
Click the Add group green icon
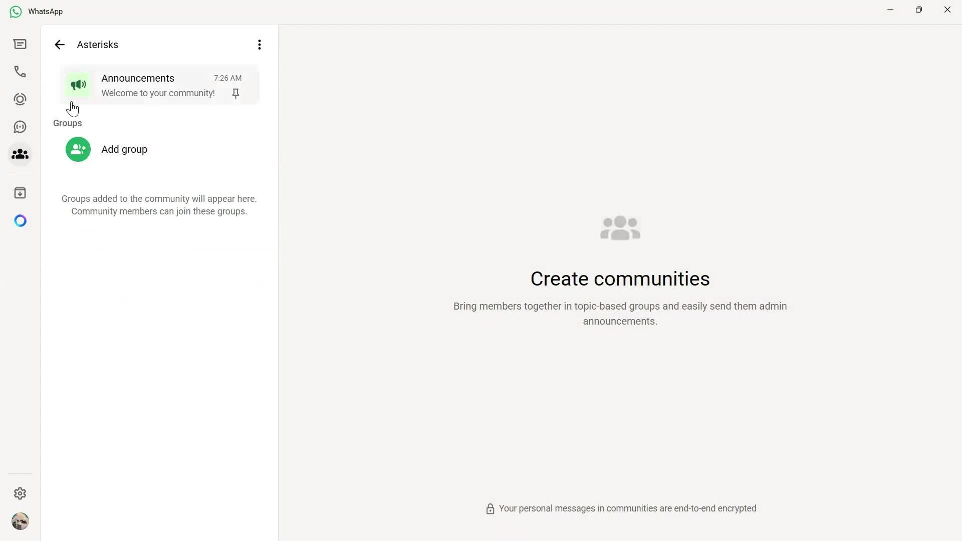pyautogui.click(x=78, y=149)
